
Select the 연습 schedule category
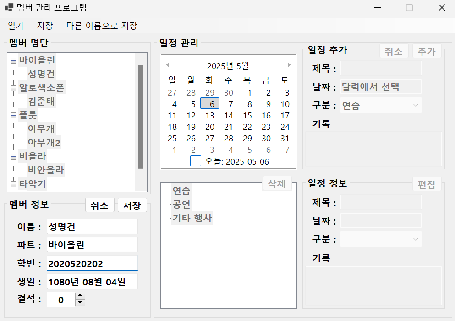click(181, 190)
